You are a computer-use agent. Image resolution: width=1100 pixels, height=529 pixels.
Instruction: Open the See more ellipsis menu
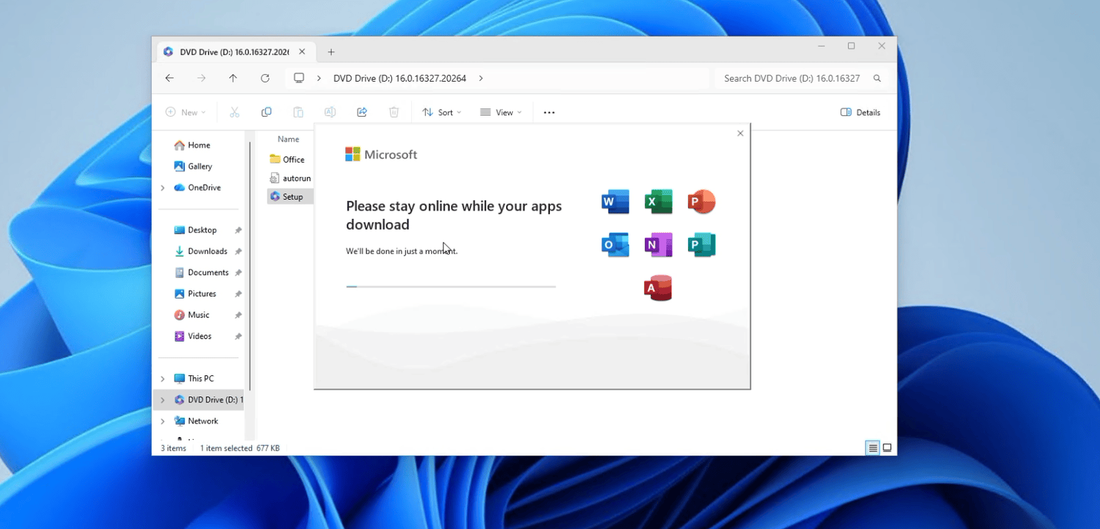click(x=549, y=112)
